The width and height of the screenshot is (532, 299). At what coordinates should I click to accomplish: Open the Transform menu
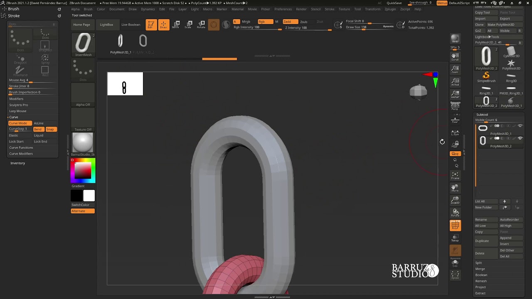coord(372,9)
